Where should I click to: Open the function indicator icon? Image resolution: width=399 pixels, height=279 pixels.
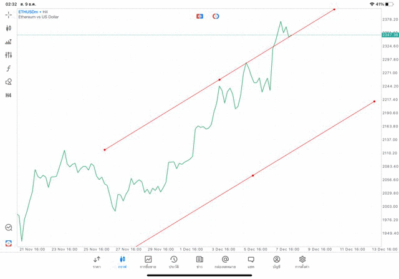(9, 69)
